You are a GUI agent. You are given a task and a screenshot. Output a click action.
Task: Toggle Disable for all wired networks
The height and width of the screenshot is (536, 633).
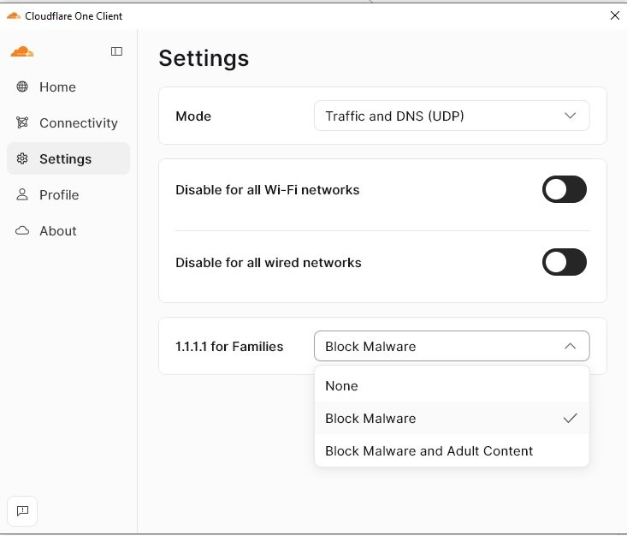click(564, 262)
